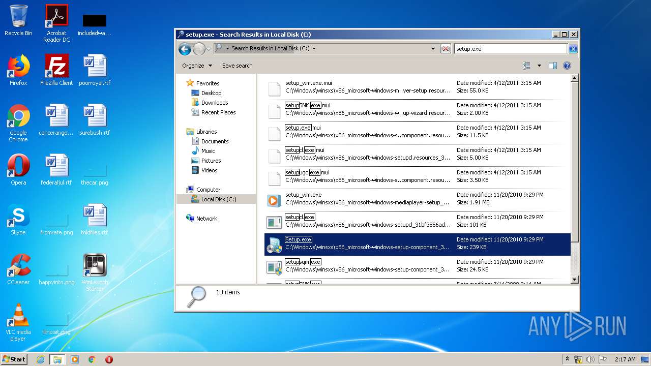
Task: Open the Opera desktop shortcut
Action: (x=18, y=170)
